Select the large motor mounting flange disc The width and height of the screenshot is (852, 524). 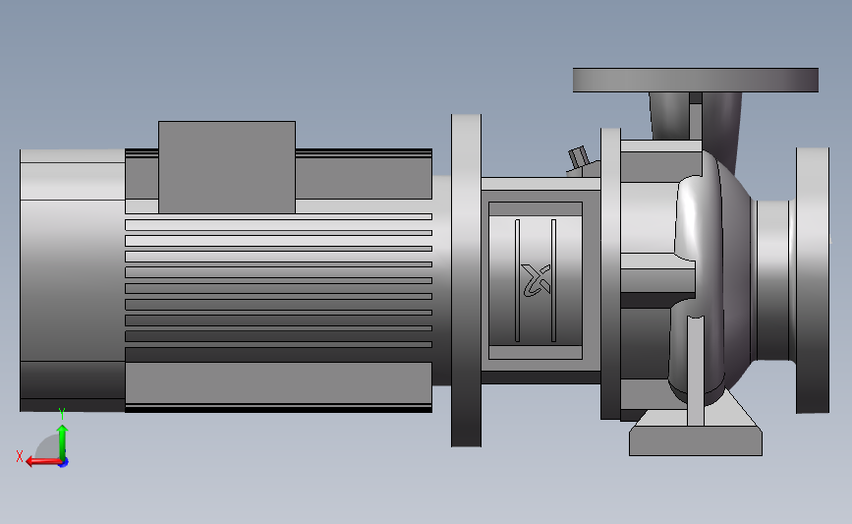point(466,280)
